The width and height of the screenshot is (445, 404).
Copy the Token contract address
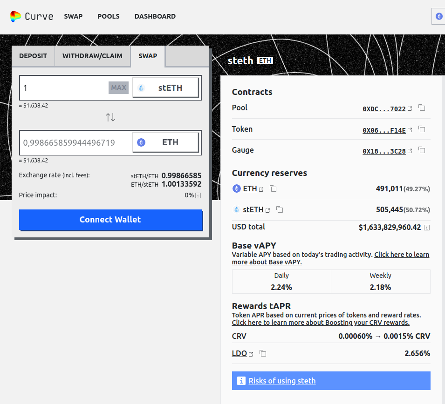coord(422,129)
